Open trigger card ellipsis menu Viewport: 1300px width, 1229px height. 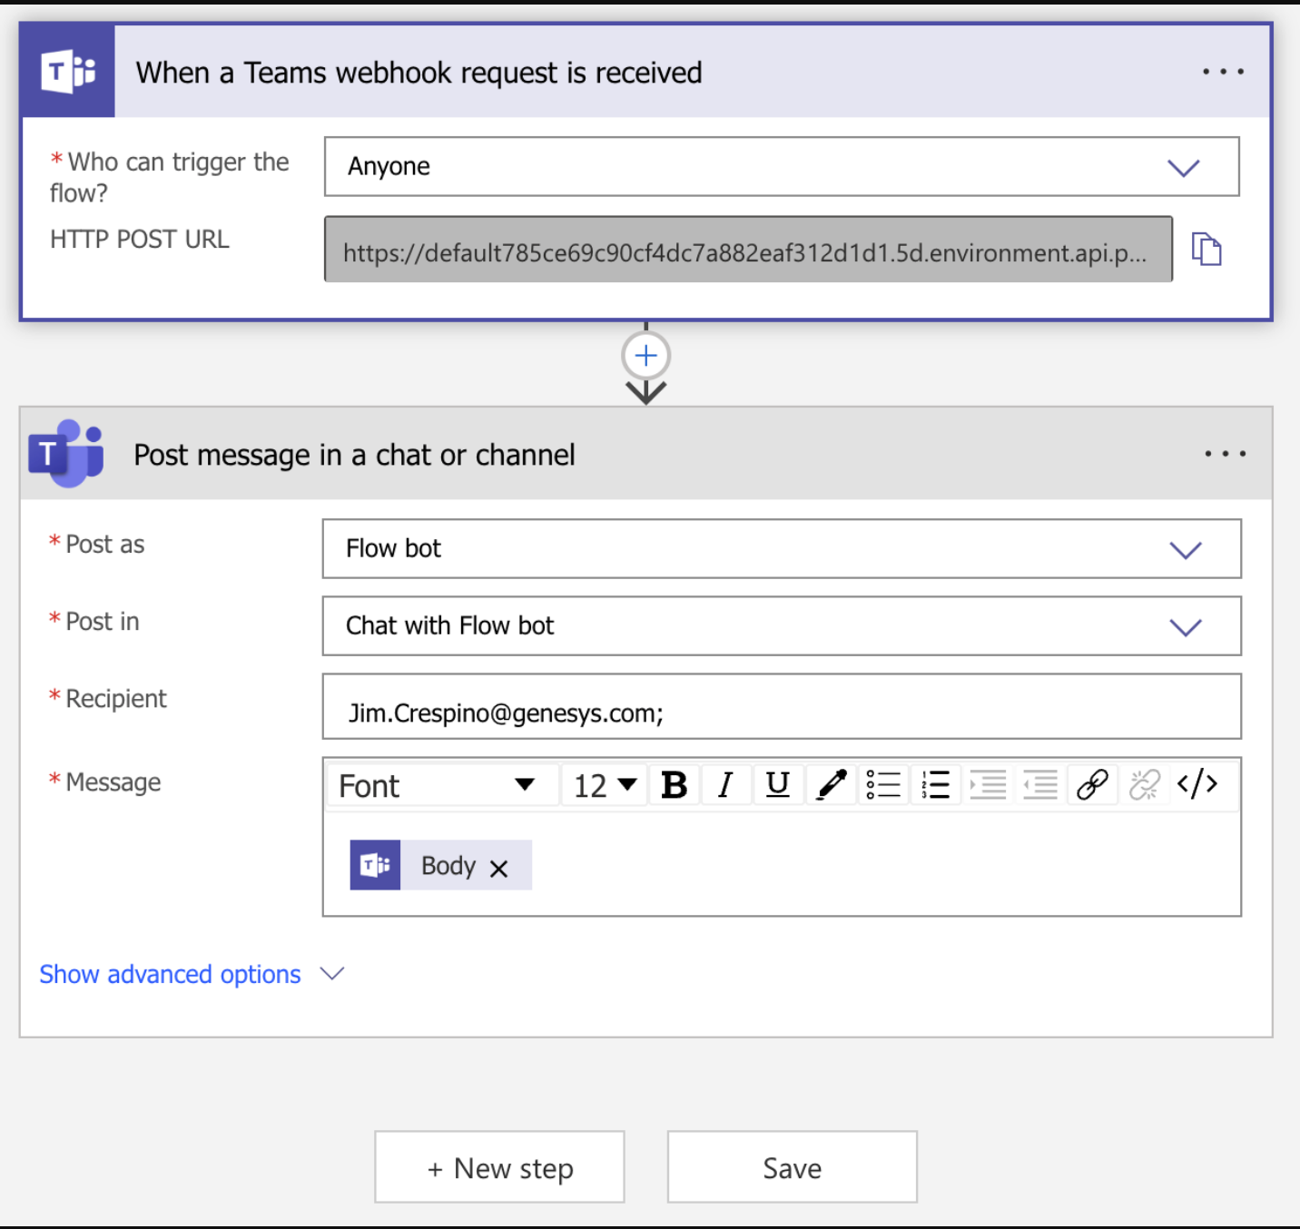[x=1223, y=72]
